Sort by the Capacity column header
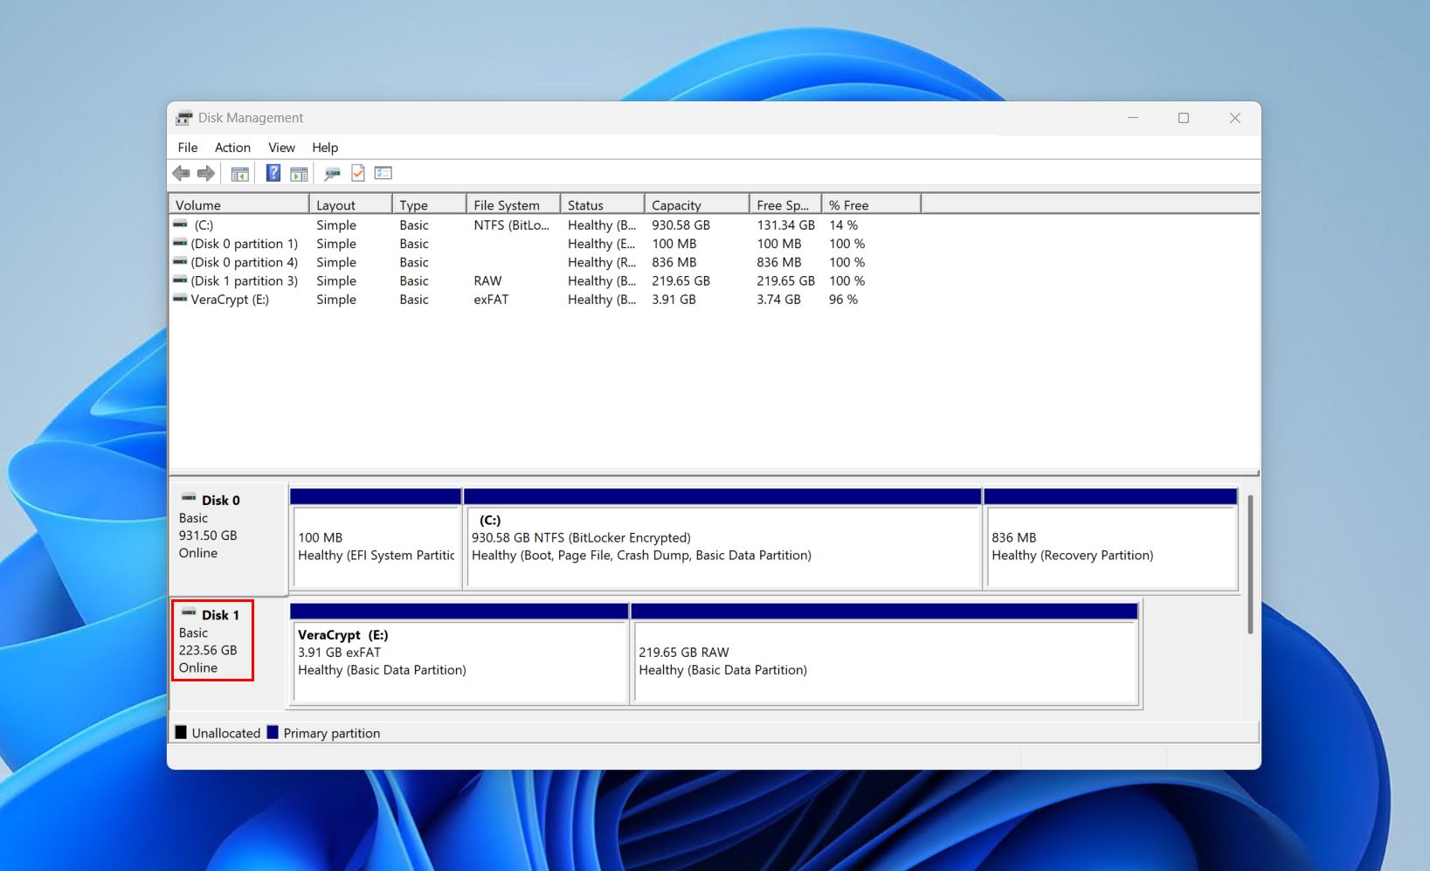 (697, 204)
